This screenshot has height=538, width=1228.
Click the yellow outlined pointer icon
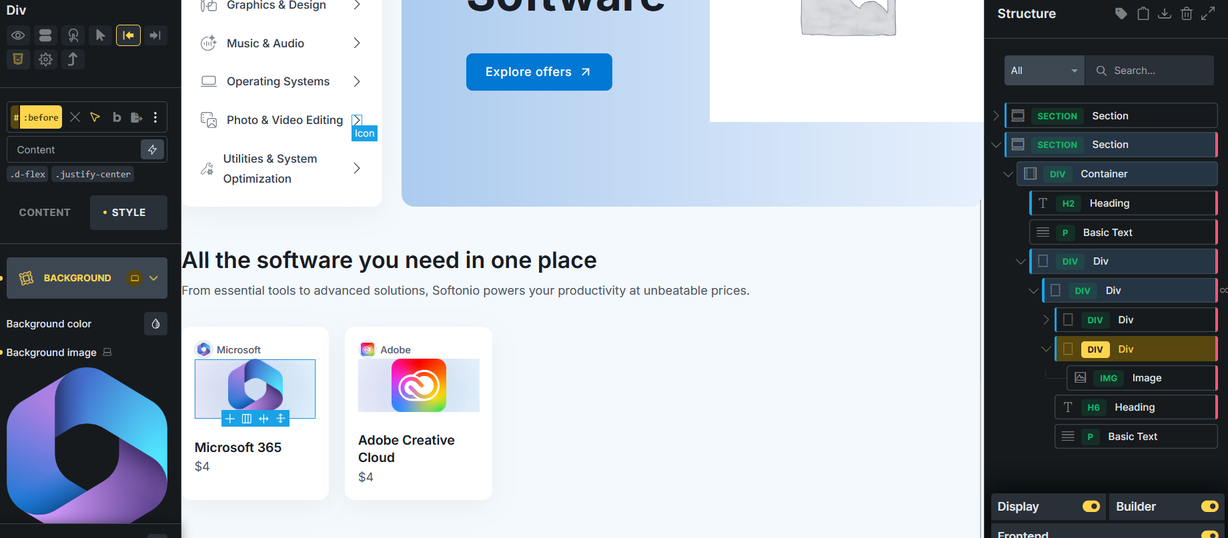[95, 117]
